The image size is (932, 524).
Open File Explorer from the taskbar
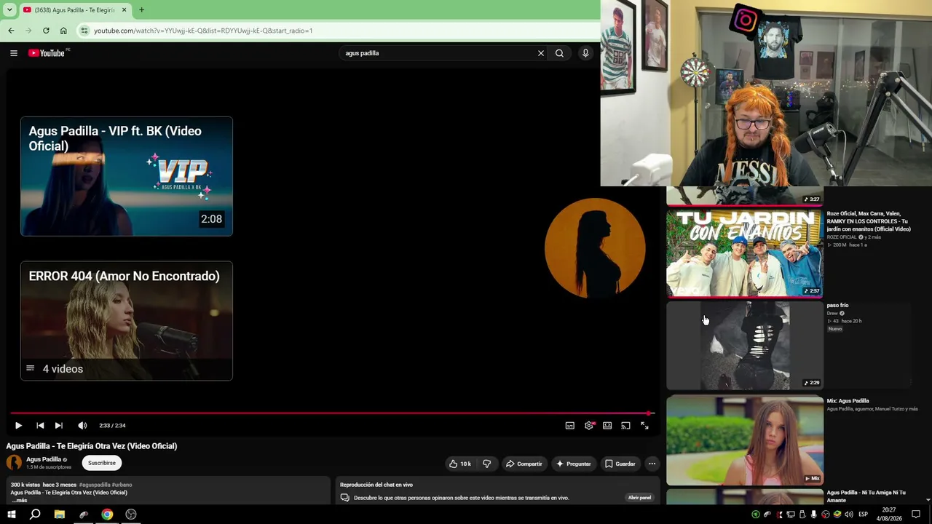tap(60, 515)
